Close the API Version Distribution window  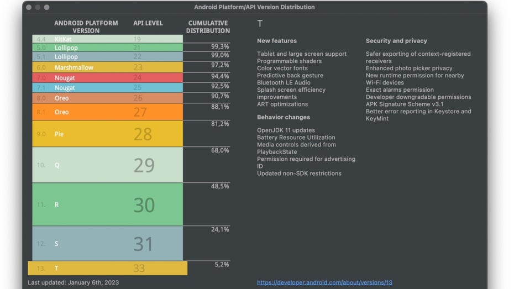pos(29,7)
